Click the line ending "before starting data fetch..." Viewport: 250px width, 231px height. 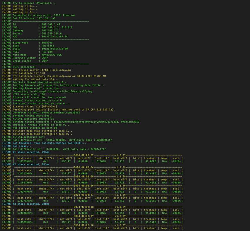pos(58,85)
